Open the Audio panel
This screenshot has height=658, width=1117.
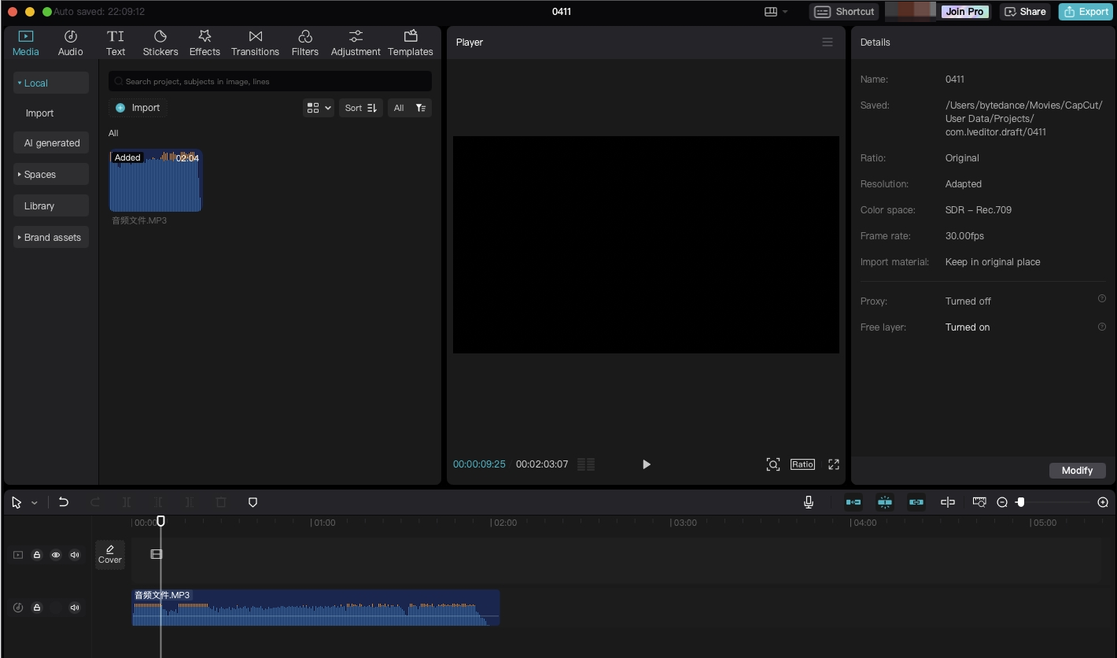[x=70, y=42]
